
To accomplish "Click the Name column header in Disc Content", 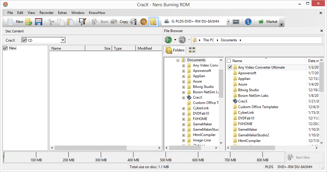I will (67, 48).
